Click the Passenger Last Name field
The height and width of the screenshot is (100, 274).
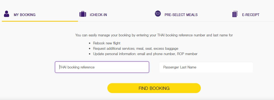point(206,67)
